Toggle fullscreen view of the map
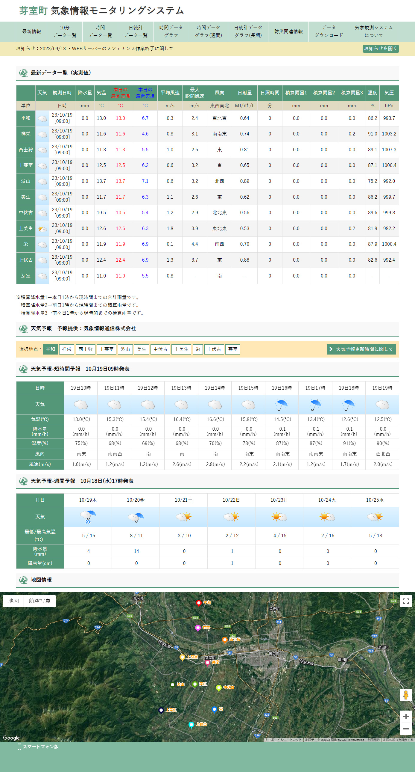The width and height of the screenshot is (415, 772). 406,601
